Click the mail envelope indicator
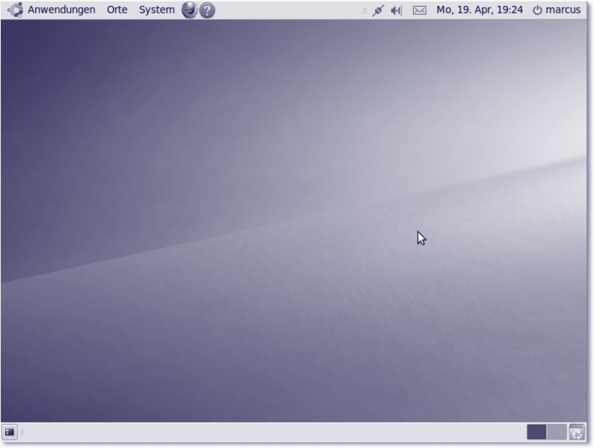The height and width of the screenshot is (448, 594). [x=420, y=10]
